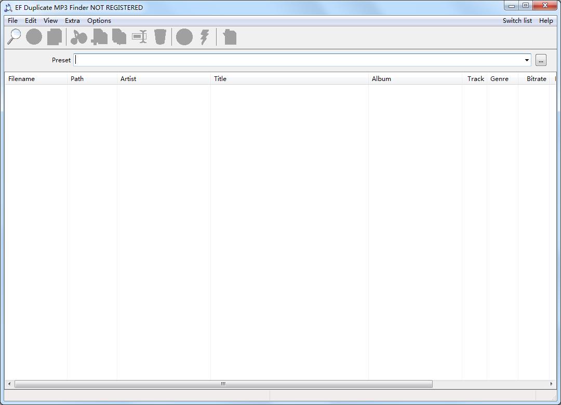561x405 pixels.
Task: Open the Help menu
Action: 545,21
